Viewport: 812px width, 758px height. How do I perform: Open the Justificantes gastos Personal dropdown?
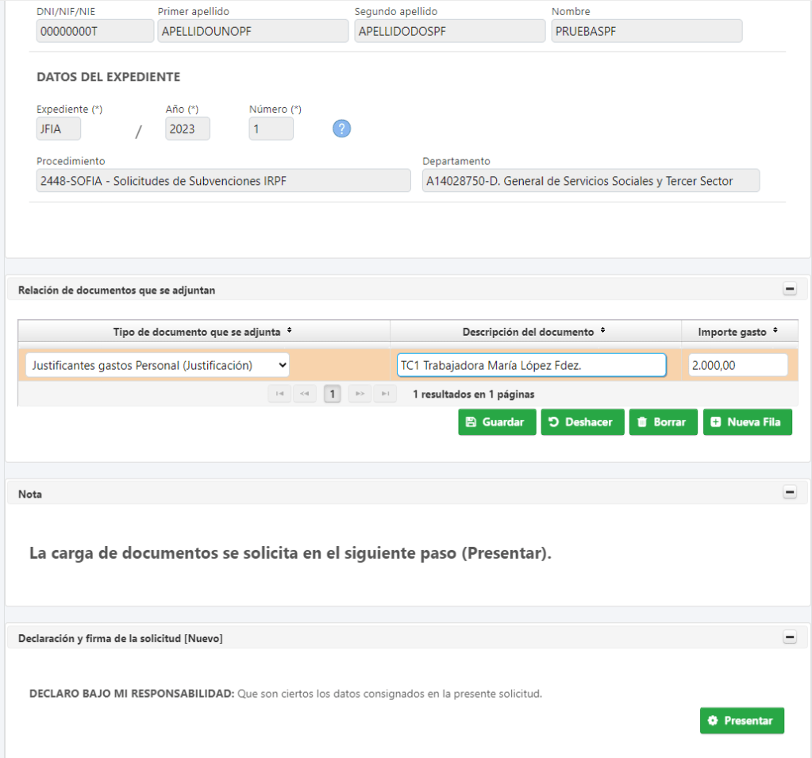point(157,365)
